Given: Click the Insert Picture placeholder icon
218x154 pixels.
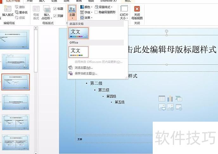Looking at the screenshot, I should (162, 107).
